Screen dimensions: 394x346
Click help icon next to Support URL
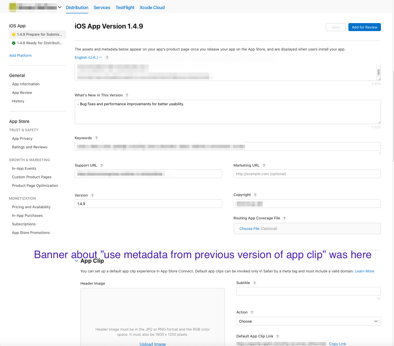tap(102, 165)
